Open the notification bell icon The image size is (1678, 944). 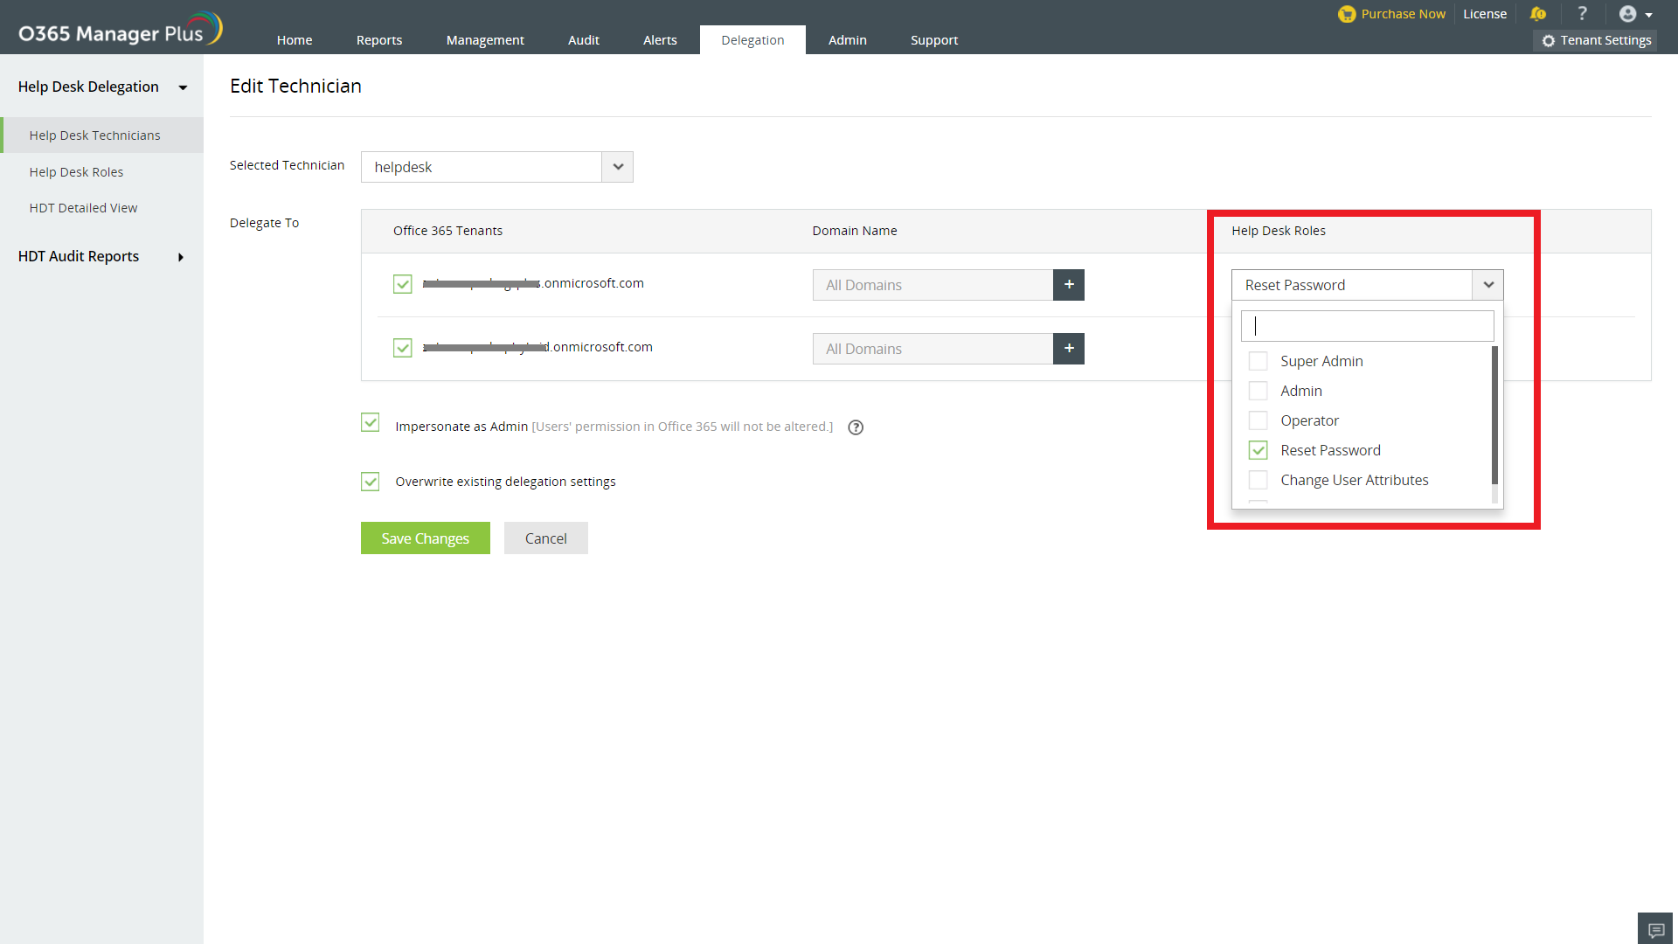(x=1538, y=14)
